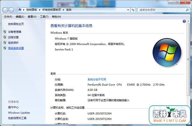The height and width of the screenshot is (126, 192).
Task: Open Windows Update link in sidebar
Action: (19, 113)
